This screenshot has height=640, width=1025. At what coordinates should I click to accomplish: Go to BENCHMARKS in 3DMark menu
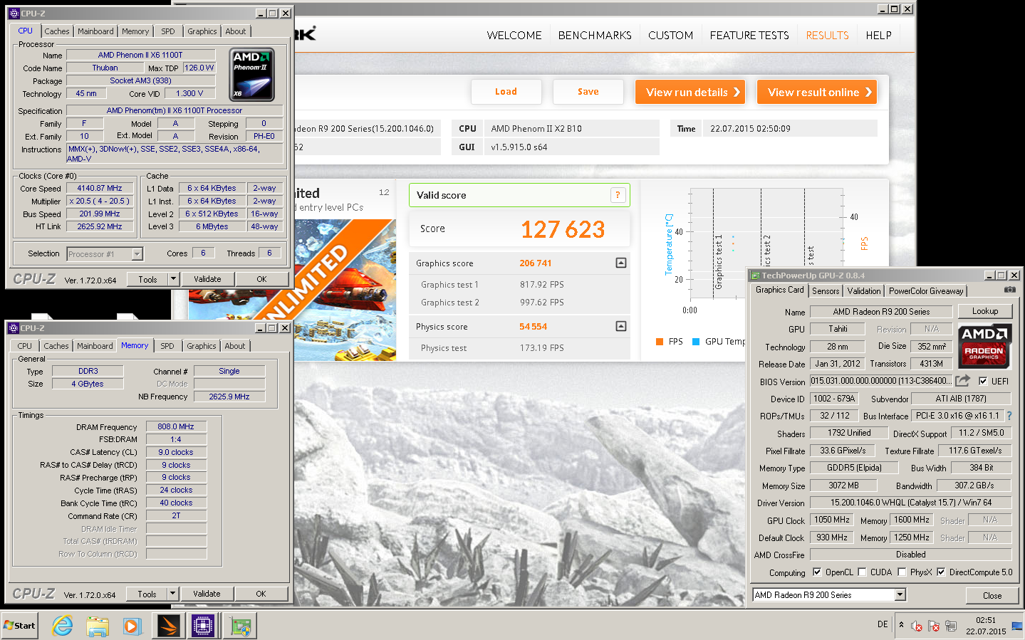tap(595, 35)
